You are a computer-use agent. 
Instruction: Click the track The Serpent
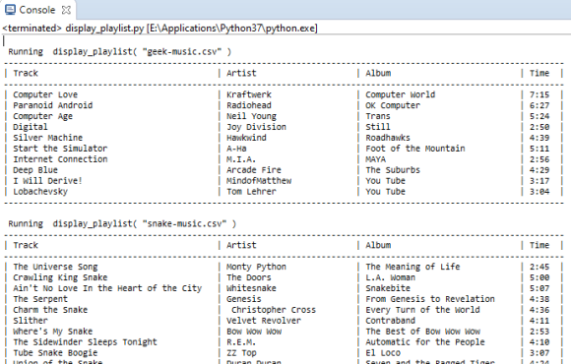[40, 299]
